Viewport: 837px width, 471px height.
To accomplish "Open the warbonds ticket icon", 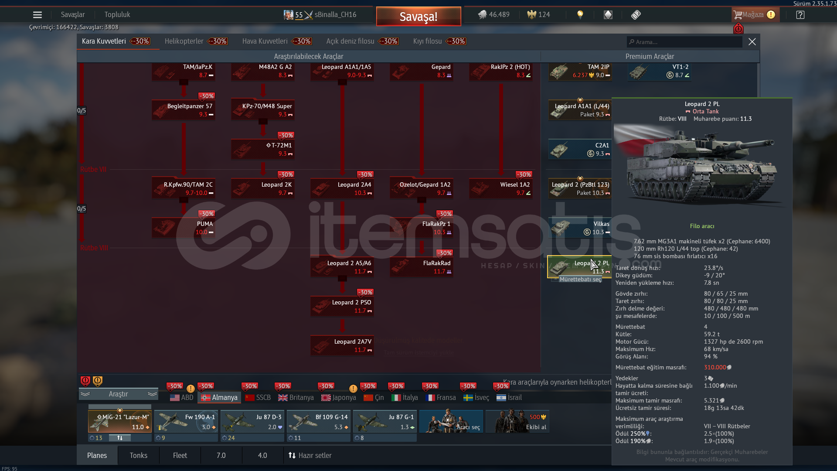I will click(x=636, y=15).
